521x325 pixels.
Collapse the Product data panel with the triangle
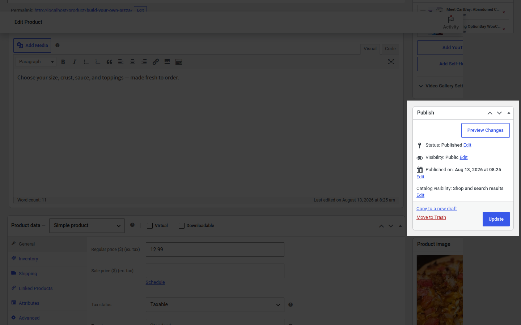(400, 226)
